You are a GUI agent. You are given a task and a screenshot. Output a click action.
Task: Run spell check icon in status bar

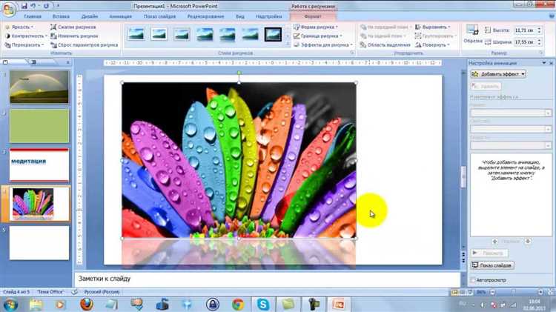tap(74, 292)
